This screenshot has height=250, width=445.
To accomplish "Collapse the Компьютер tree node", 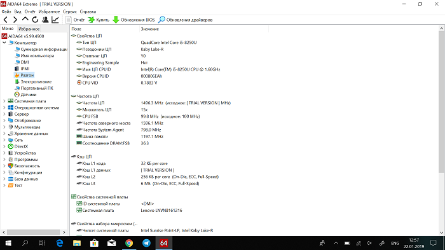I will point(4,43).
